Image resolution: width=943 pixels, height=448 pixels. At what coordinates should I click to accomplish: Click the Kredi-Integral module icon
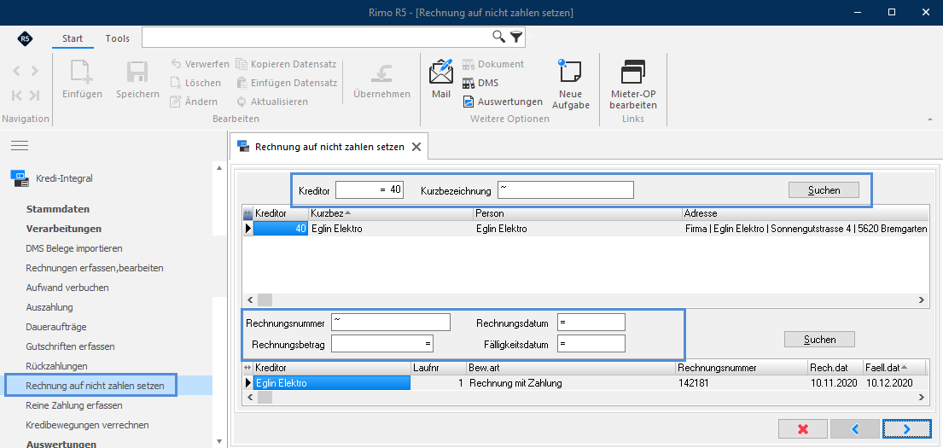point(20,178)
